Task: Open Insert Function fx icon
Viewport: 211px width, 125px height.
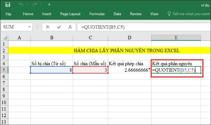Action: [70, 27]
